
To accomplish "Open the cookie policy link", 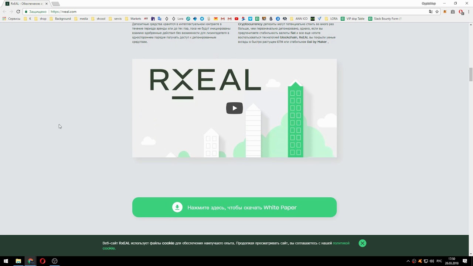I will [341, 243].
